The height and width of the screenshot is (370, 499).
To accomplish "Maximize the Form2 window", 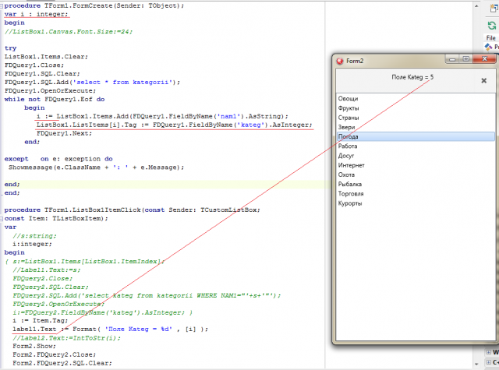I will [x=466, y=59].
